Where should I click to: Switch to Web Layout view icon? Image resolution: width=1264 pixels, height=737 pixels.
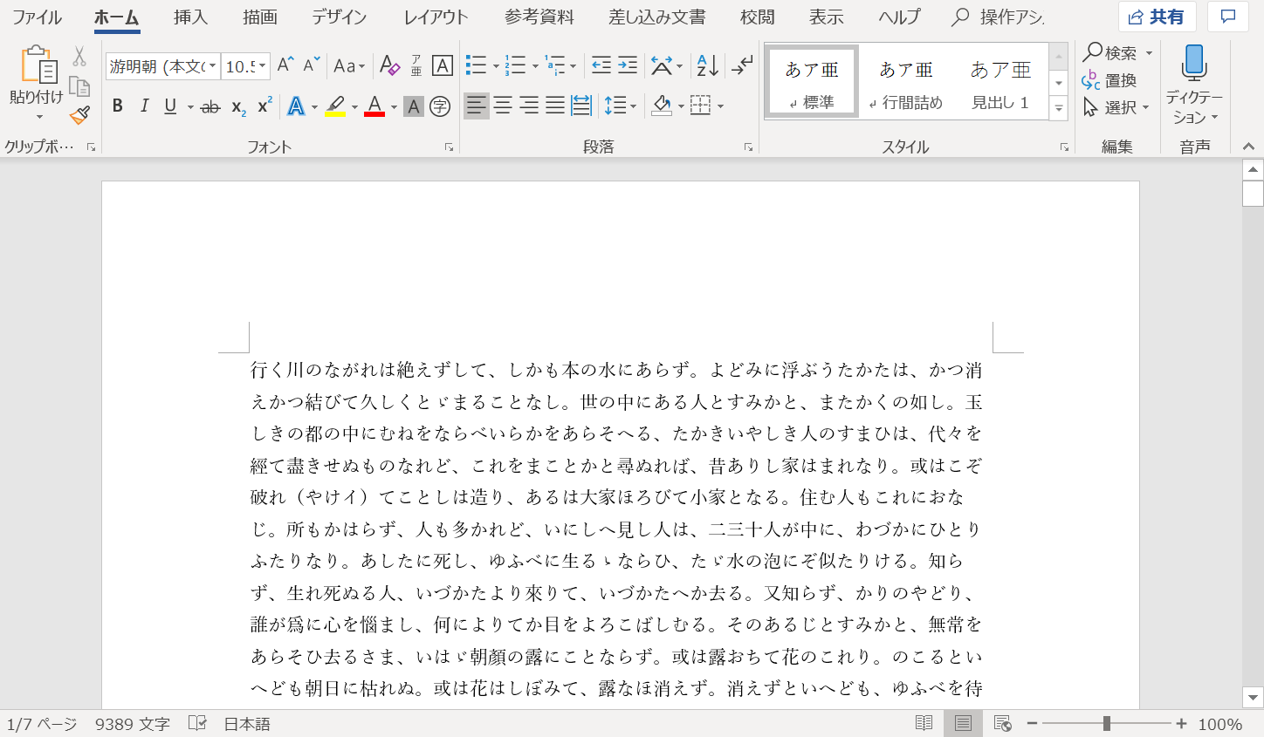click(x=1002, y=723)
